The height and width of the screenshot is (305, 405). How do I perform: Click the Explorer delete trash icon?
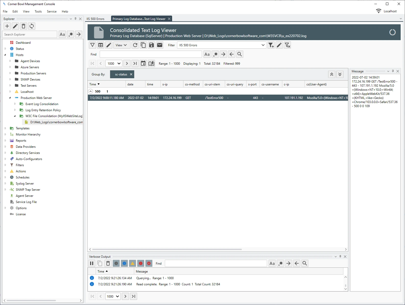23,26
